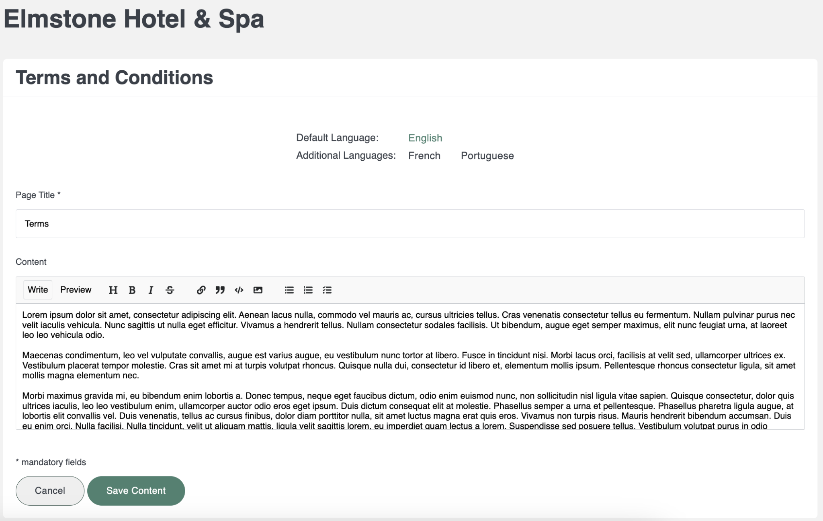The width and height of the screenshot is (823, 521).
Task: Apply strikethrough formatting
Action: pyautogui.click(x=170, y=290)
